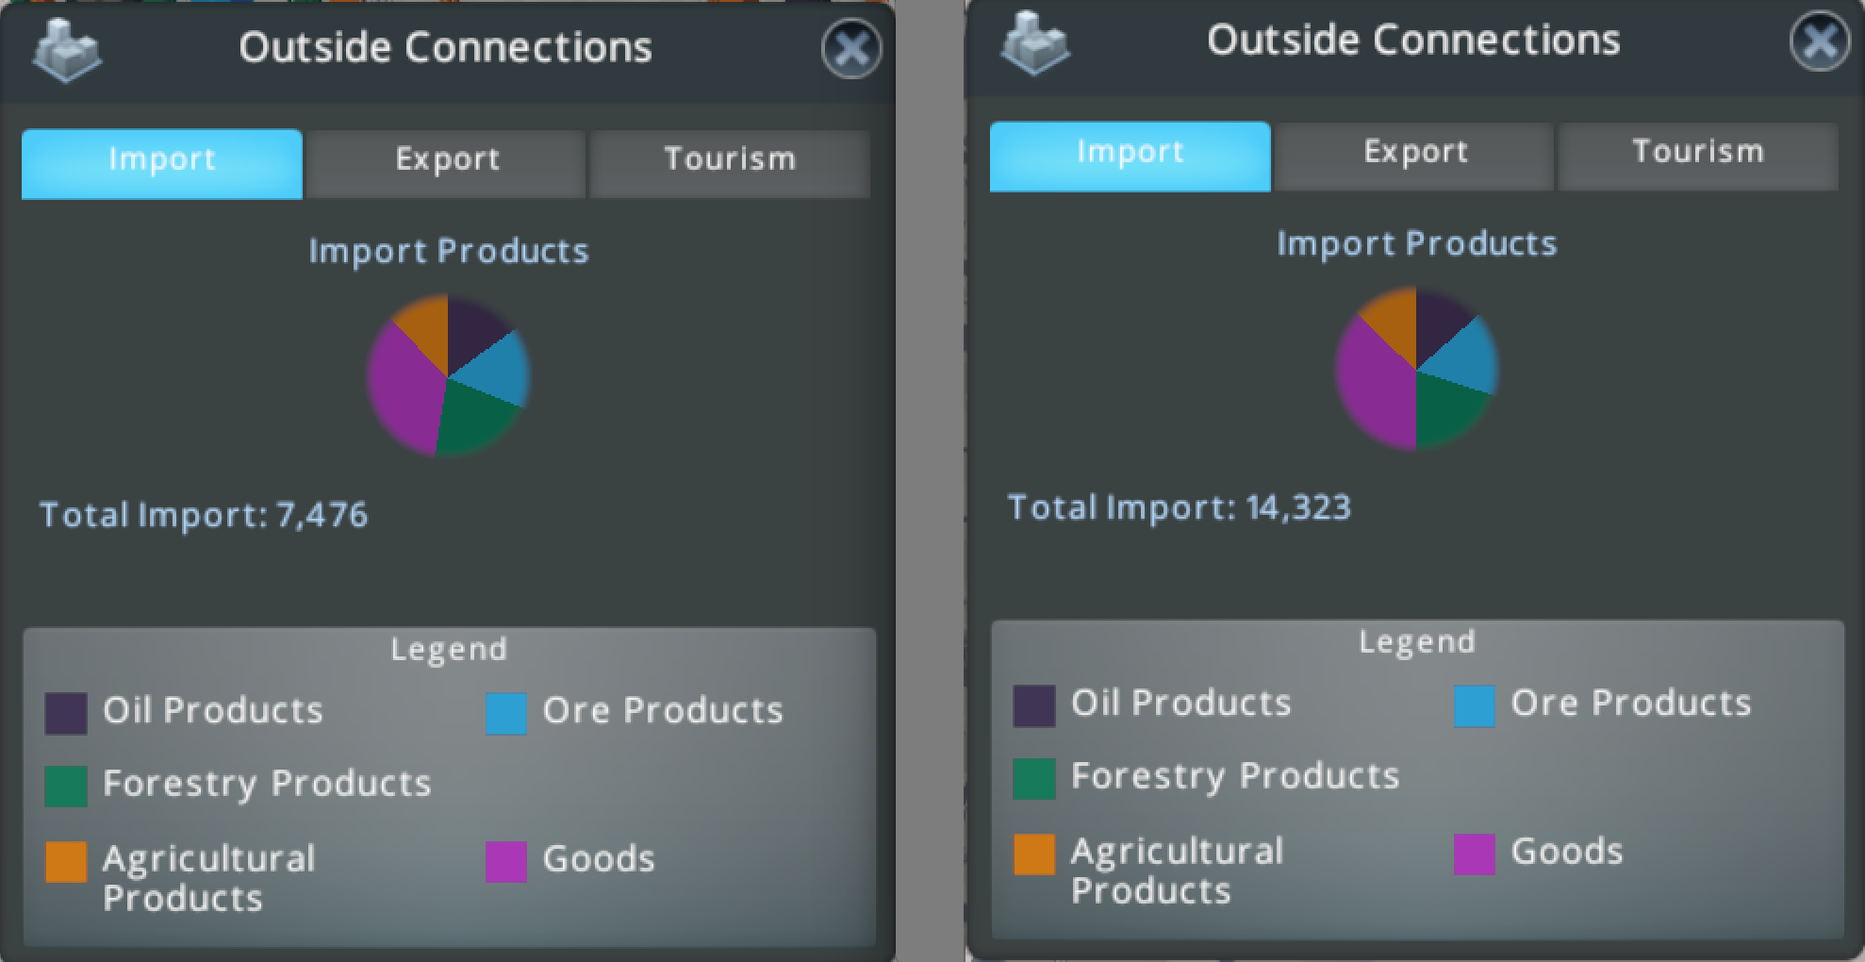This screenshot has width=1865, height=962.
Task: Click Oil Products color swatch in left legend
Action: point(66,713)
